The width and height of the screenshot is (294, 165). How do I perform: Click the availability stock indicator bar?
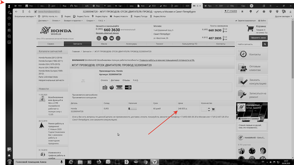(x=133, y=109)
